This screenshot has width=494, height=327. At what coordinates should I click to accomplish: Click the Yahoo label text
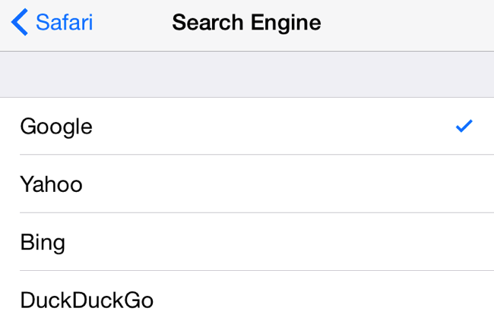[x=51, y=184]
